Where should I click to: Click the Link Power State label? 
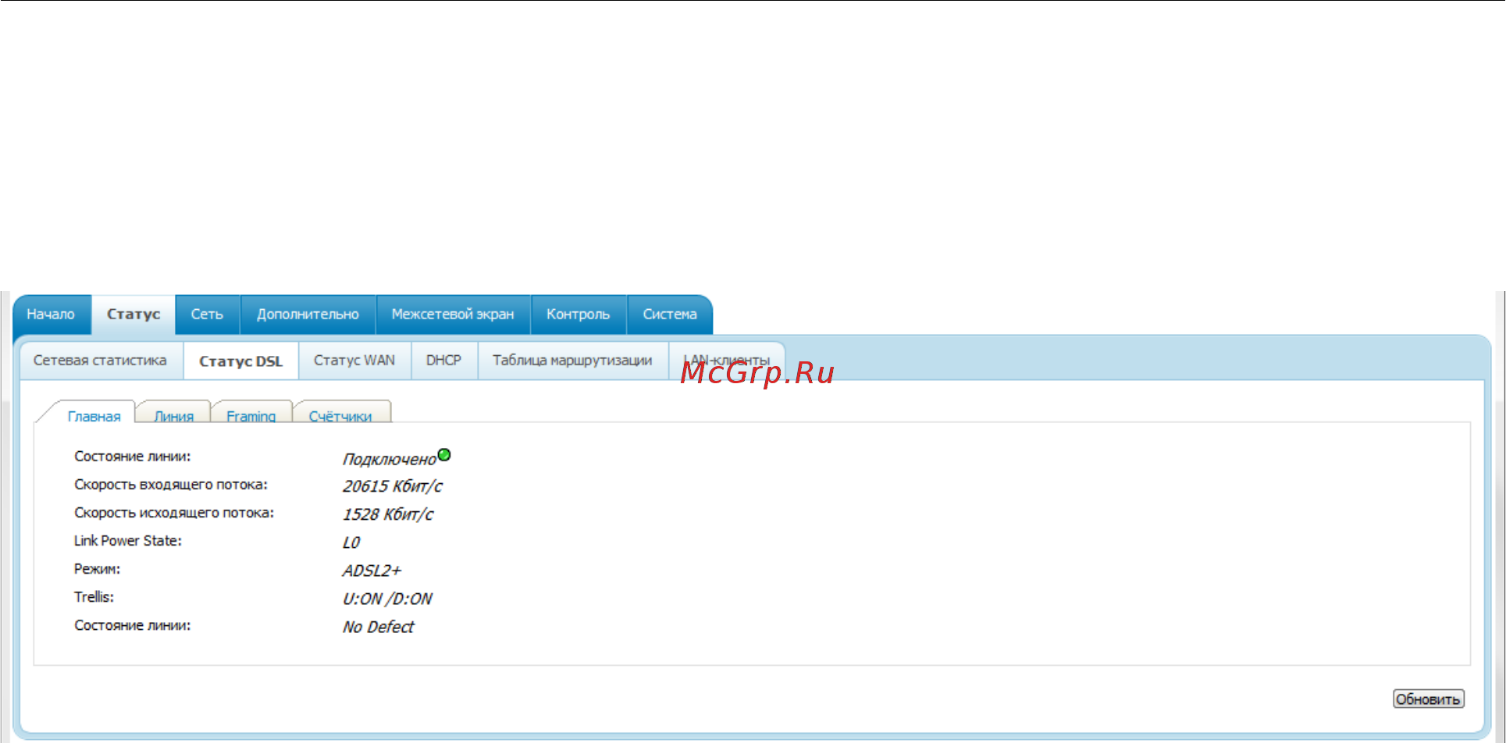pyautogui.click(x=127, y=541)
